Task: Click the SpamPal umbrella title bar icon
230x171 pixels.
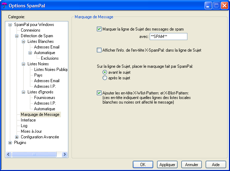Action: [x=4, y=5]
